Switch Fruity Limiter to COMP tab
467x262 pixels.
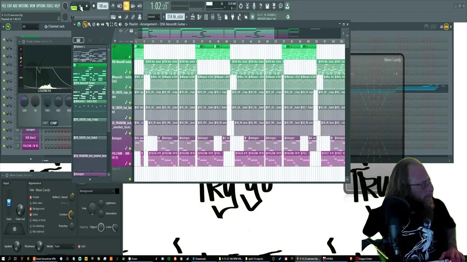point(54,123)
